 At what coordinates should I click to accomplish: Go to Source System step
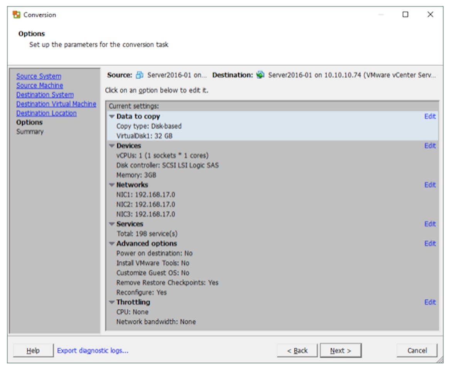pyautogui.click(x=39, y=76)
